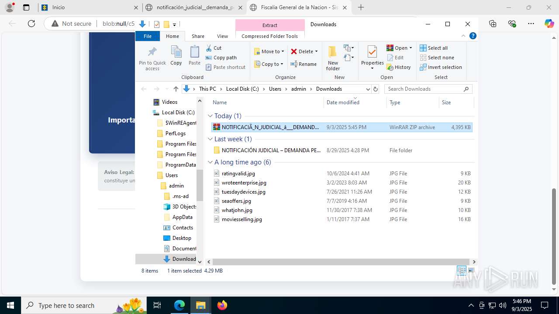Click Invert selection
Viewport: 559px width, 314px height.
click(x=441, y=67)
